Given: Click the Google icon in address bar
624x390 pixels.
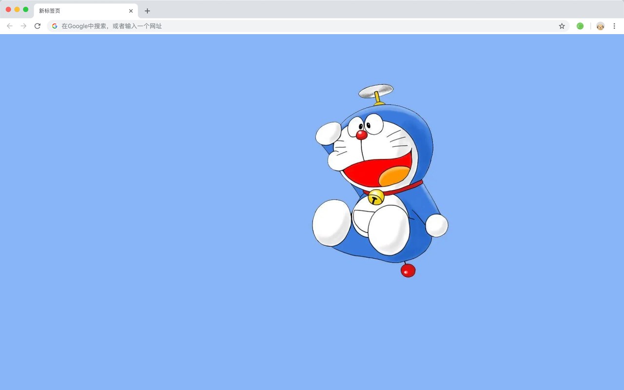Looking at the screenshot, I should [x=55, y=26].
